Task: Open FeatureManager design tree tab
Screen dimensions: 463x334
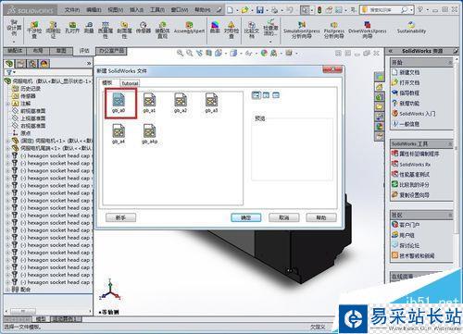Action: click(9, 64)
